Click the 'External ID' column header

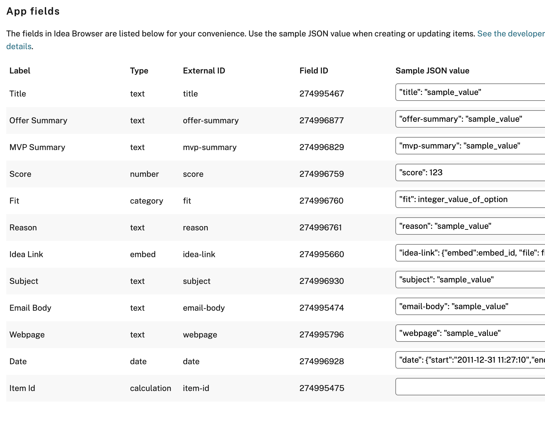204,71
